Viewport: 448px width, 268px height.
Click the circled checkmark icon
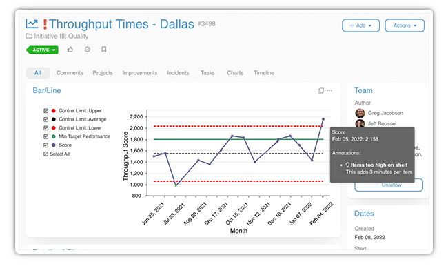(x=88, y=50)
